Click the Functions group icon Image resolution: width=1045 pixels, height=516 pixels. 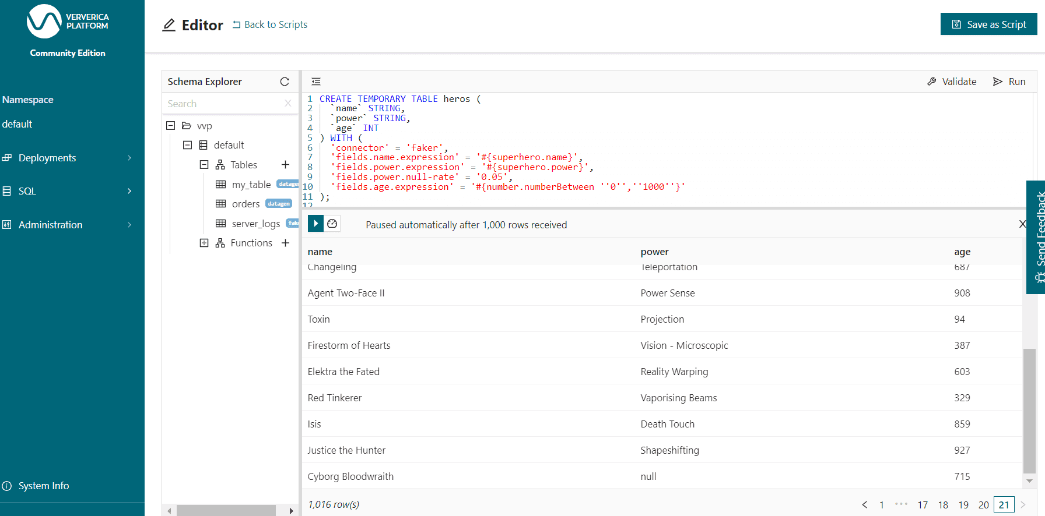click(x=220, y=243)
